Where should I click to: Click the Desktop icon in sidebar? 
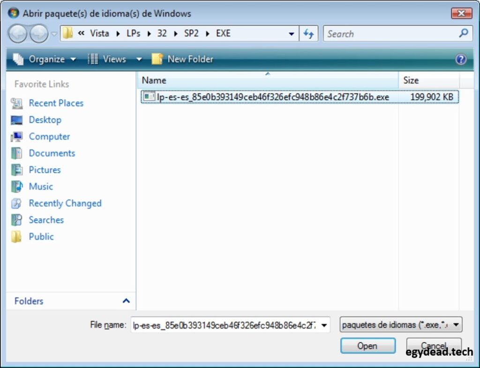point(16,120)
